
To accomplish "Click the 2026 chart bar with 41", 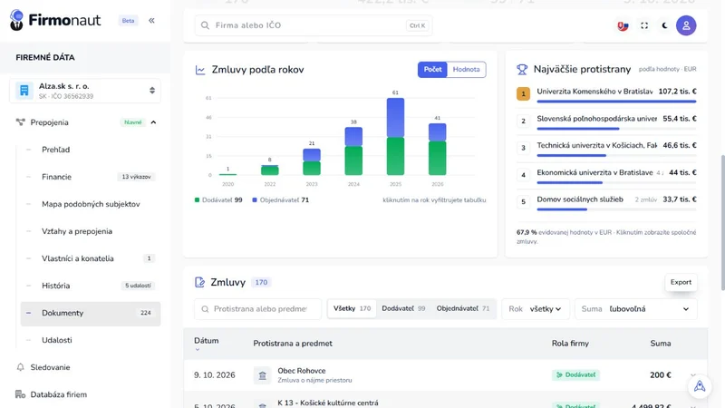I will (x=438, y=149).
